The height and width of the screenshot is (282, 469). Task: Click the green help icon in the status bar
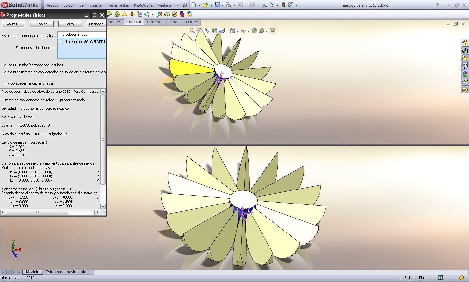[441, 278]
